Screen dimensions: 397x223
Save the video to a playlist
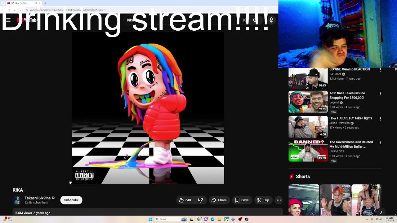[x=242, y=200]
